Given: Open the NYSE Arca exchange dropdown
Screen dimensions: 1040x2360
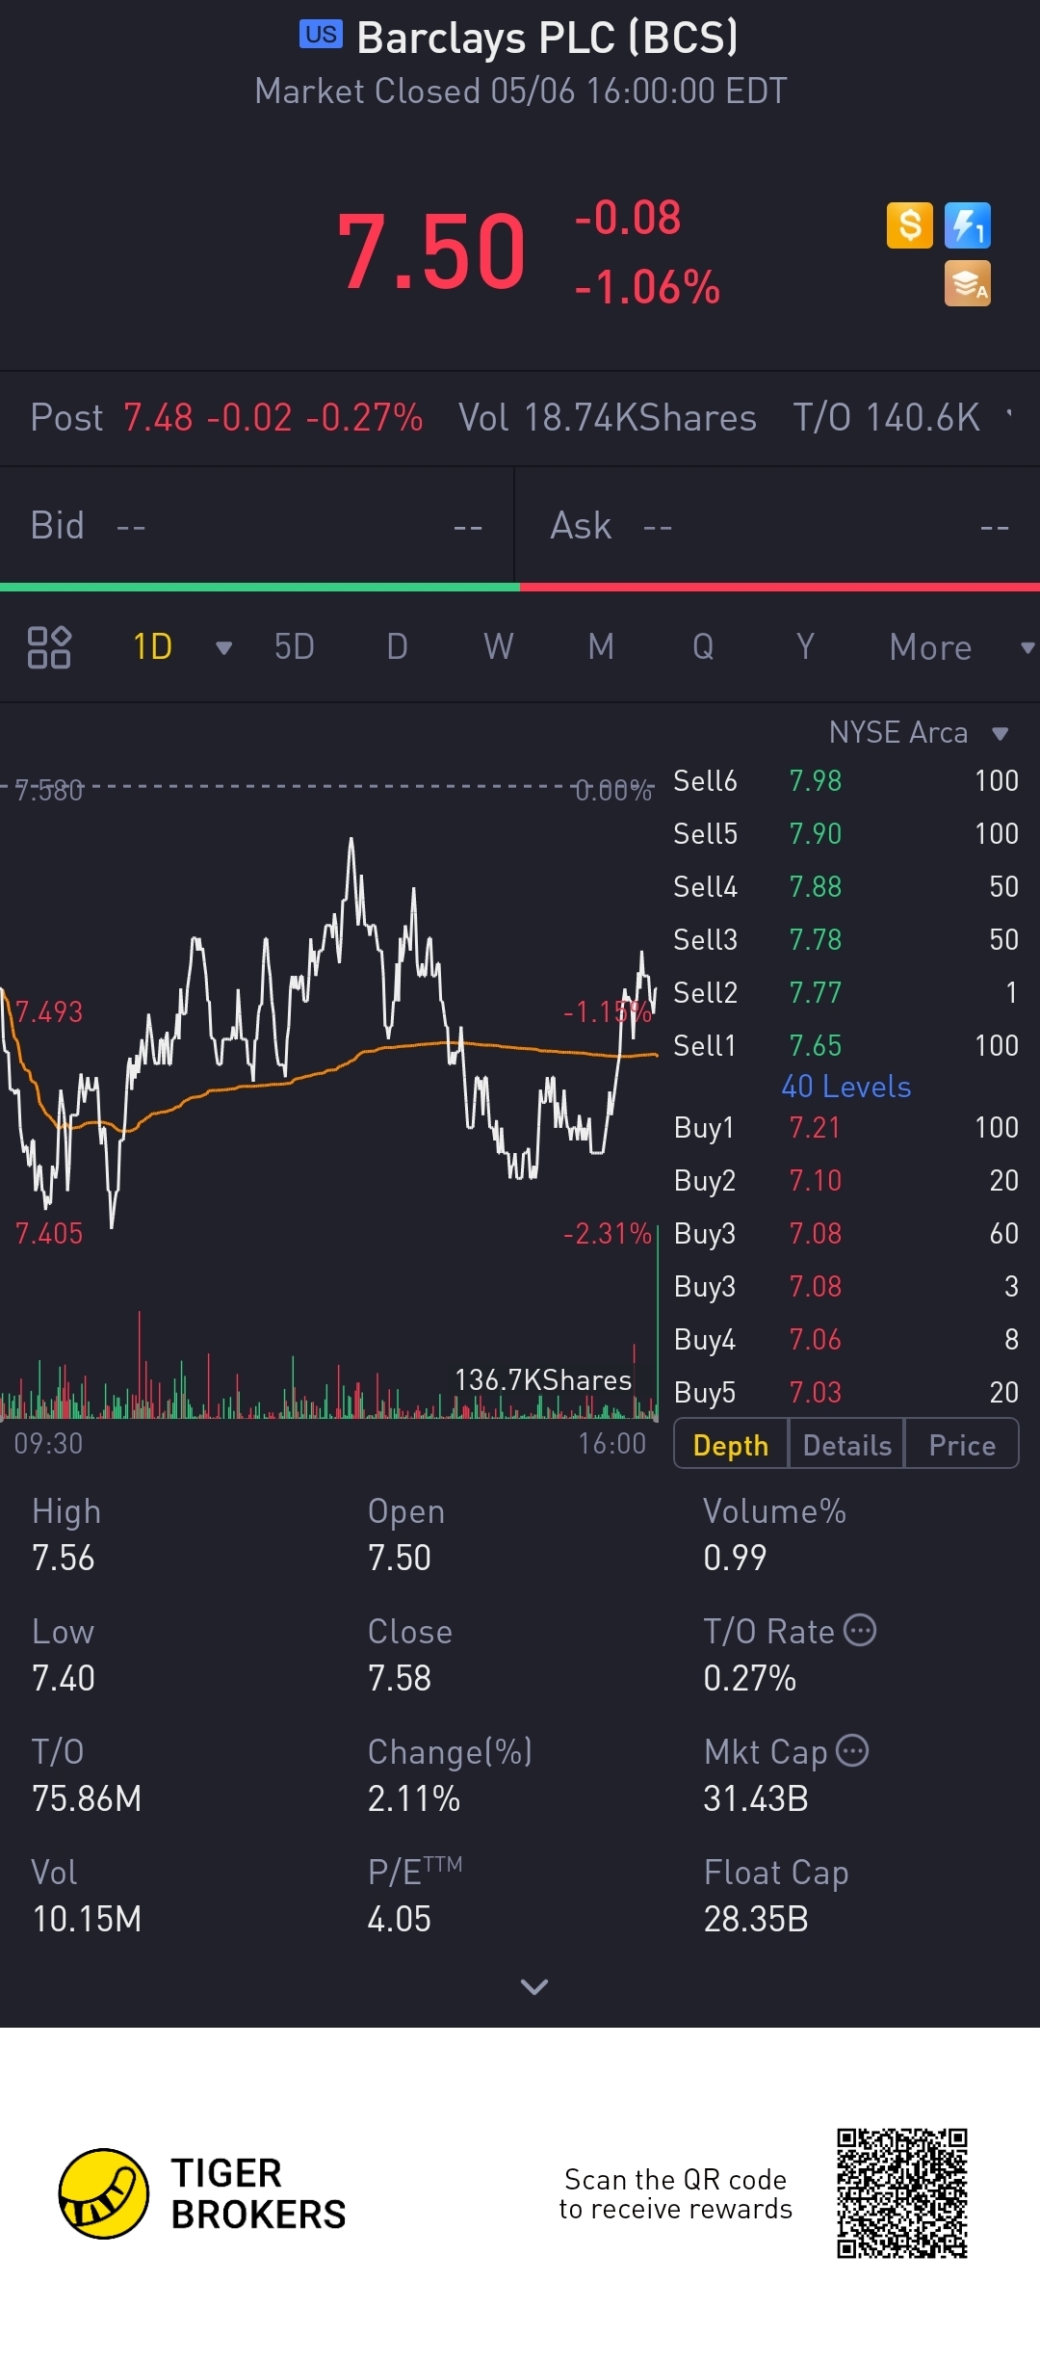Looking at the screenshot, I should 919,733.
